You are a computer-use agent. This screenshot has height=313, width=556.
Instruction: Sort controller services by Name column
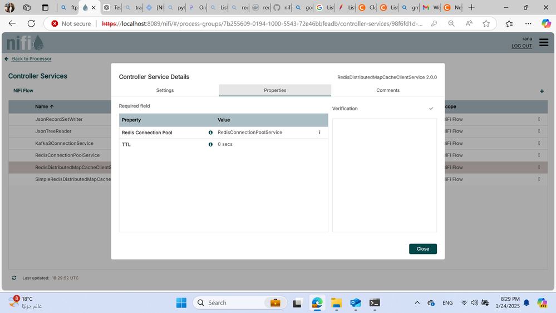[45, 106]
